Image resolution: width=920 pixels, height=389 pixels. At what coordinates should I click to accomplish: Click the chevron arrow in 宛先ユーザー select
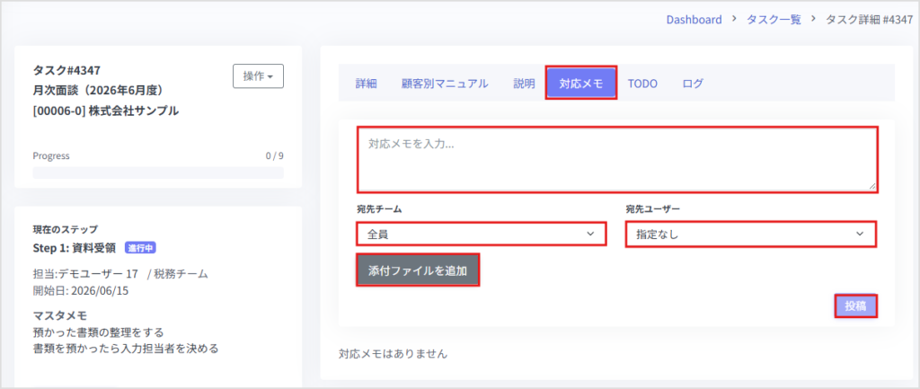point(860,234)
